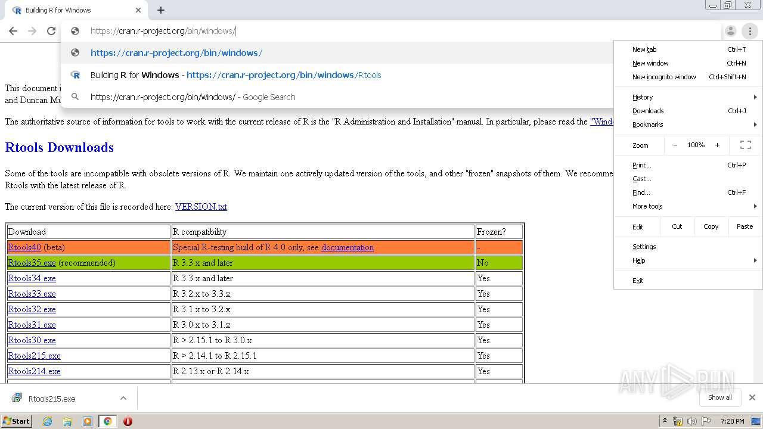Open the volume speaker tray icon
This screenshot has height=429, width=763.
(x=691, y=421)
